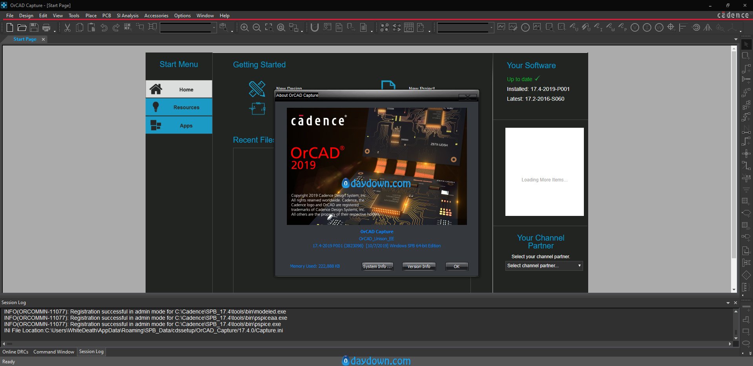The image size is (753, 366).
Task: Click the Open folder toolbar icon
Action: tap(22, 27)
